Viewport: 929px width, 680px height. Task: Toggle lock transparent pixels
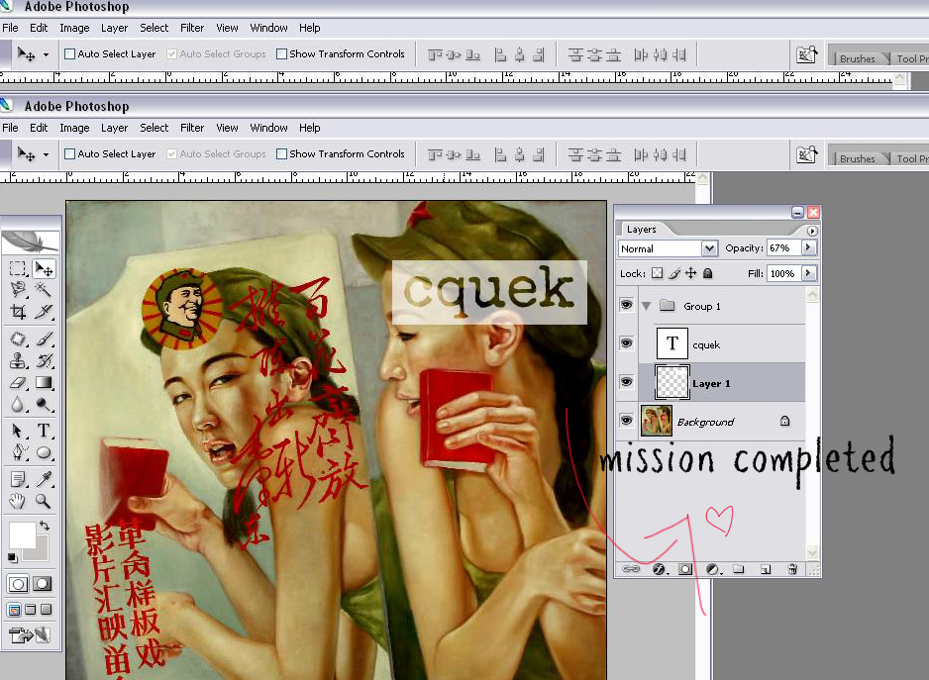tap(657, 273)
